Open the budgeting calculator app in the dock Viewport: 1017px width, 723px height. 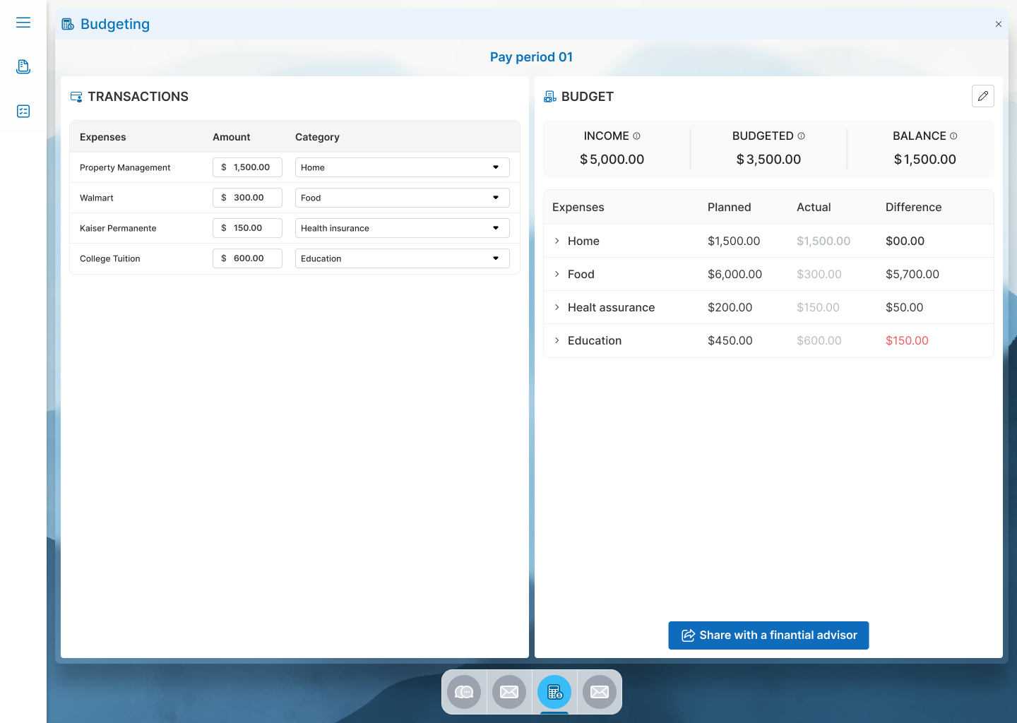pos(554,692)
